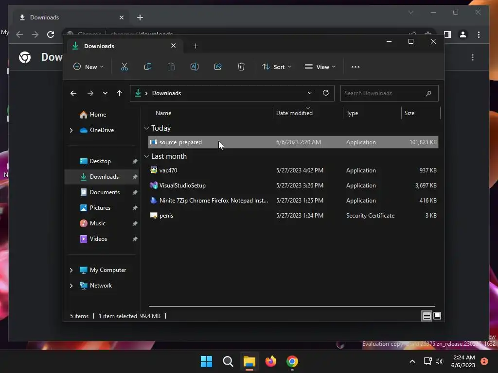Click the Copy icon in Explorer toolbar
This screenshot has height=373, width=498.
pos(148,67)
